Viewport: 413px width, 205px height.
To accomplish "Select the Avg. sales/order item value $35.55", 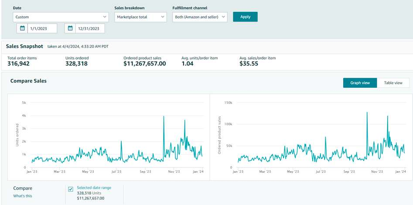I will click(x=249, y=64).
